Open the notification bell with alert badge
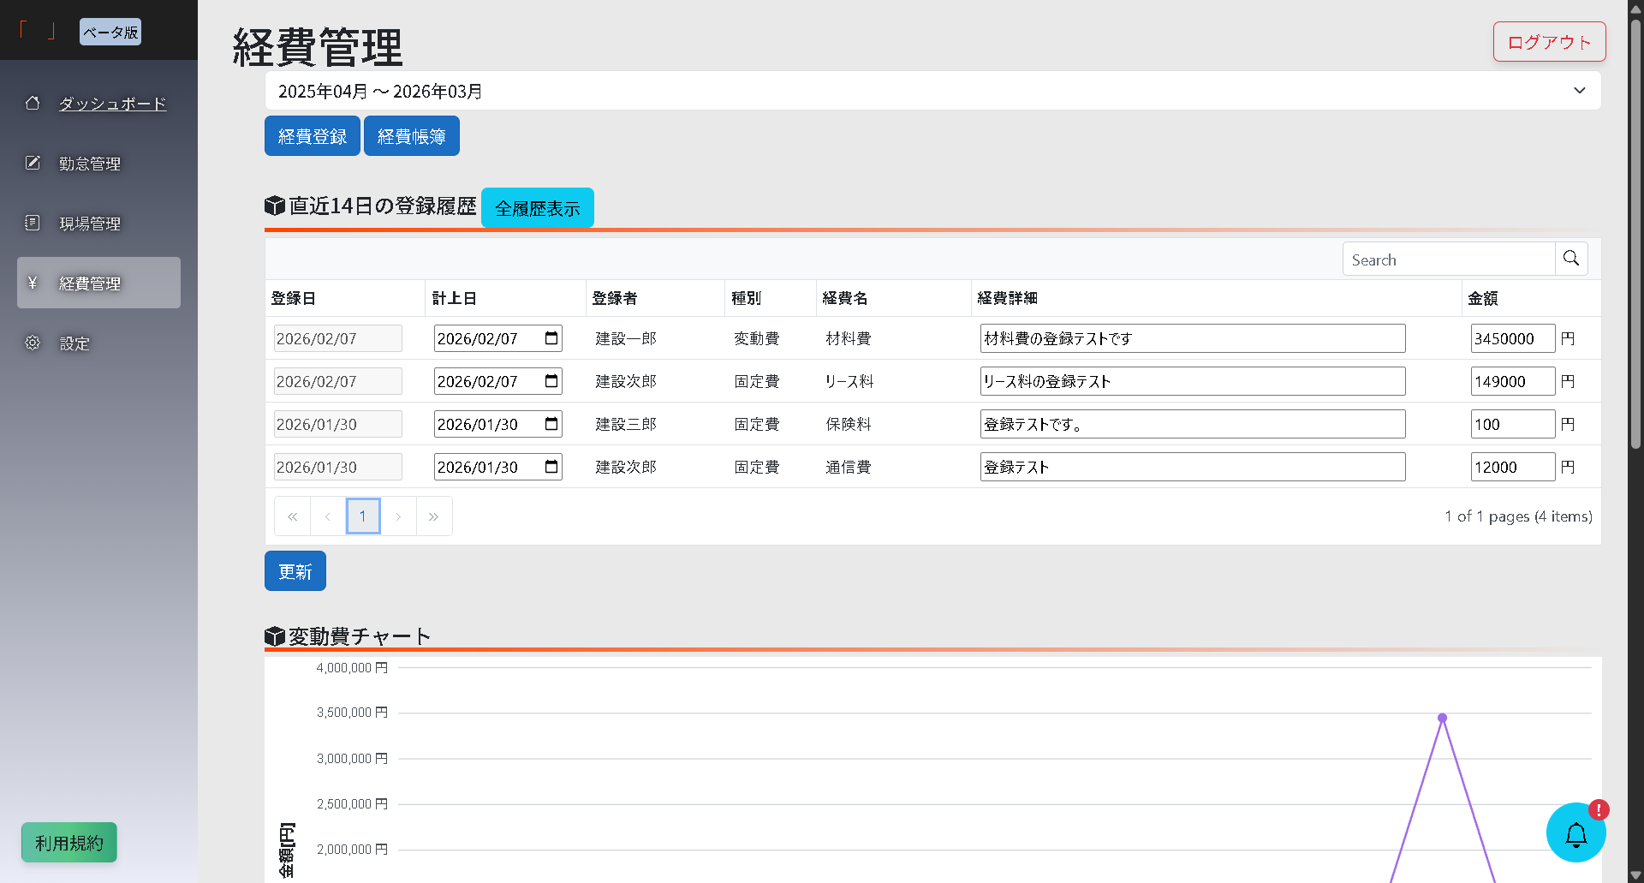Viewport: 1644px width, 883px height. [x=1576, y=832]
